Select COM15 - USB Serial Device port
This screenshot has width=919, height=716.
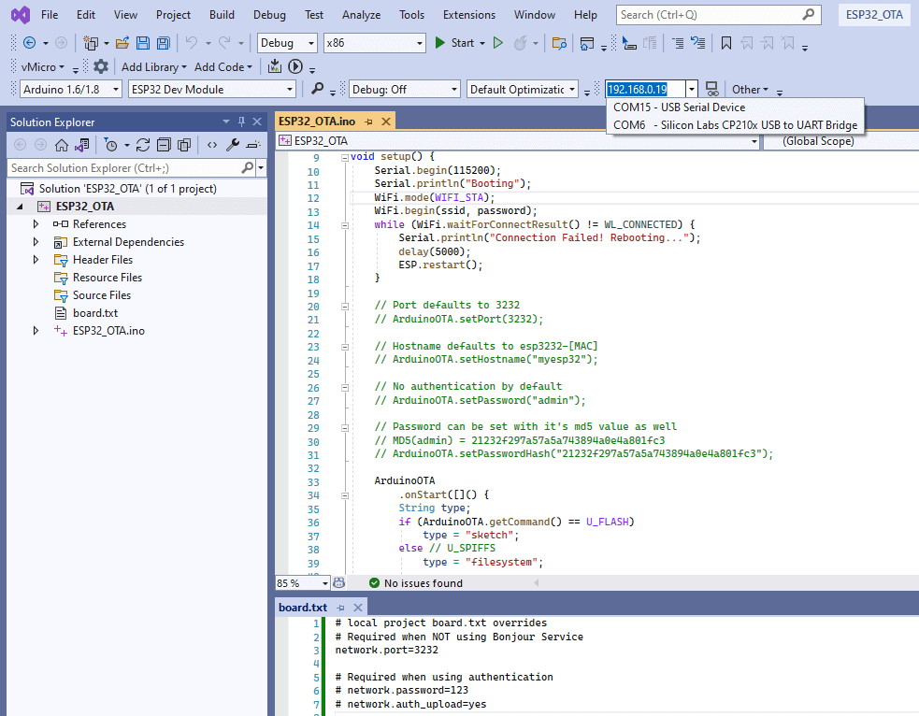(735, 107)
